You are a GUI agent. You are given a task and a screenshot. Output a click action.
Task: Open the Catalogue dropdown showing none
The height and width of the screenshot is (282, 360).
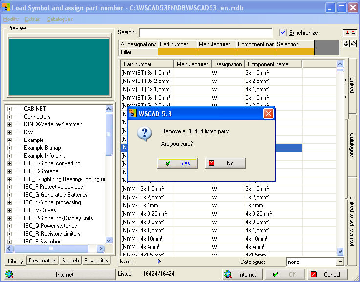point(340,262)
